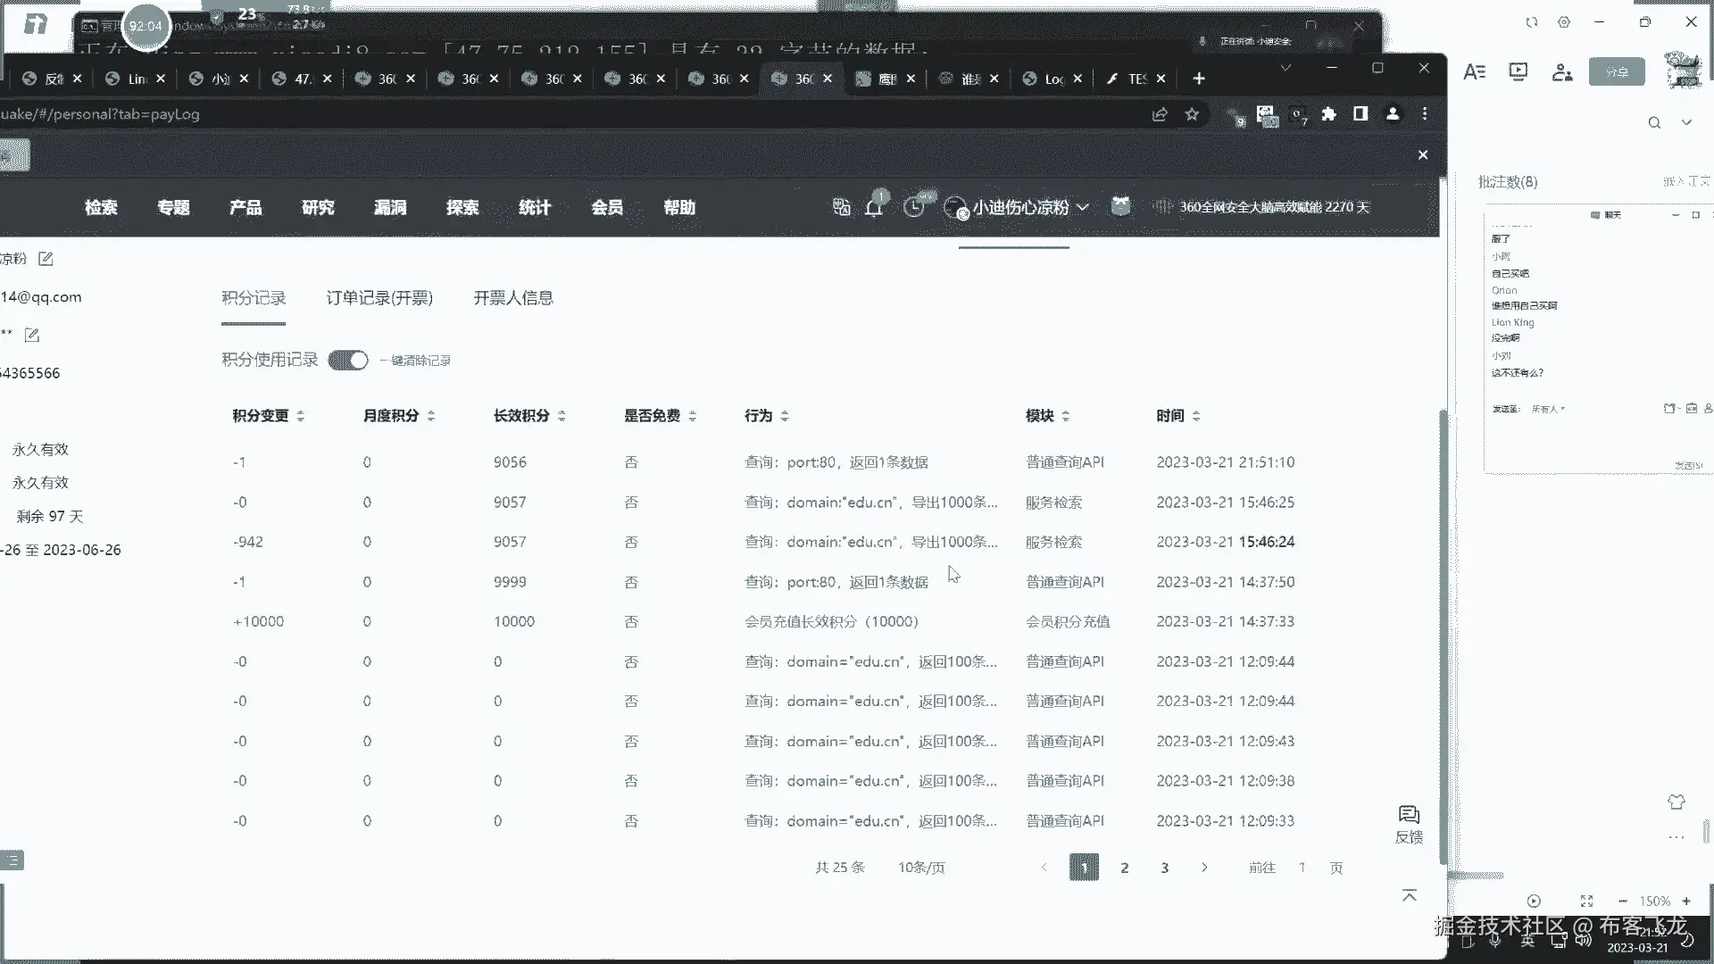
Task: Click the scroll-to-top arrow icon
Action: pos(1409,895)
